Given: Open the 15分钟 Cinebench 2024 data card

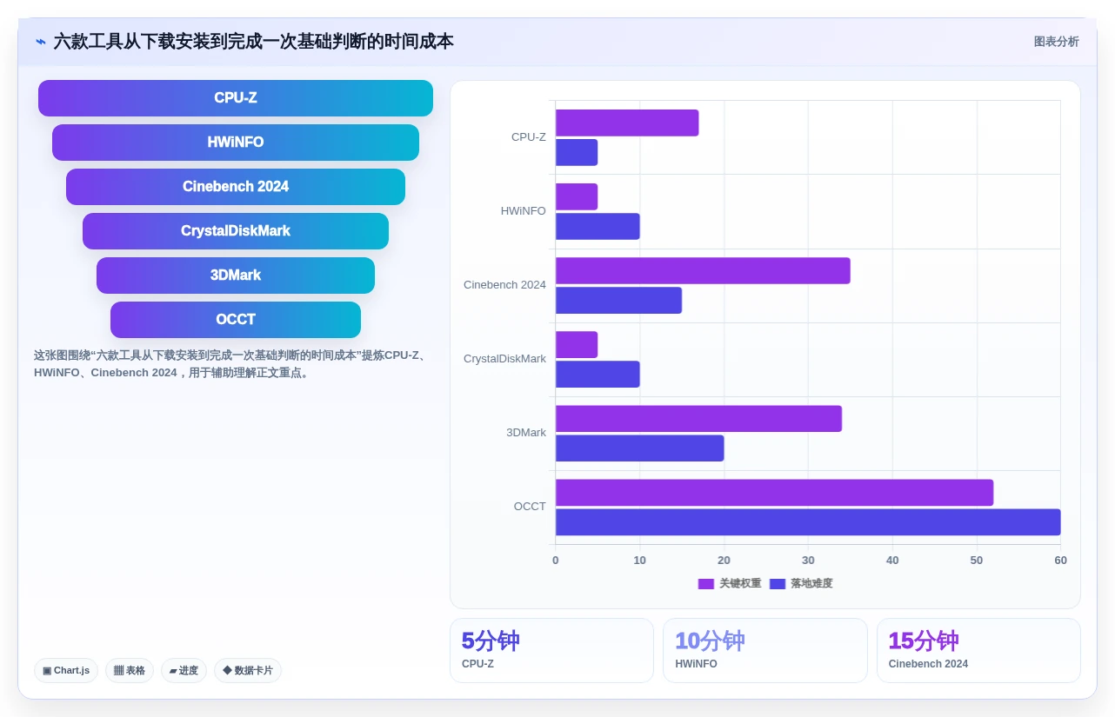Looking at the screenshot, I should click(x=978, y=650).
